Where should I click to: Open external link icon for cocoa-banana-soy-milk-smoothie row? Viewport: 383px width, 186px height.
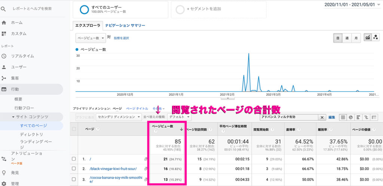[146, 179]
